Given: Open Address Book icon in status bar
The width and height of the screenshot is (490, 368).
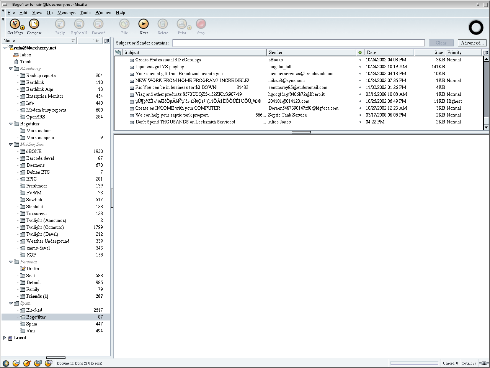Looking at the screenshot, I should point(38,363).
